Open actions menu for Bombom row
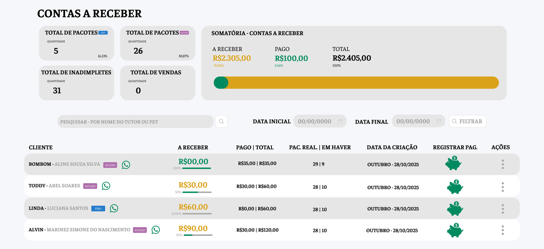Image resolution: width=544 pixels, height=249 pixels. click(x=502, y=164)
